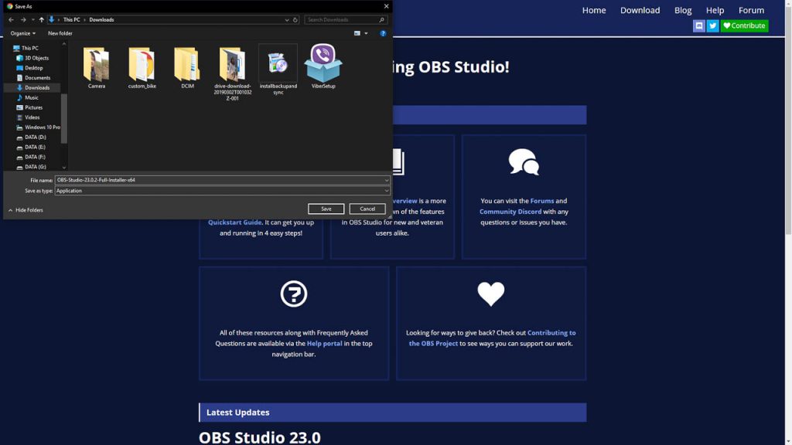Select the installbackupandsync file
The image size is (792, 445).
point(278,70)
